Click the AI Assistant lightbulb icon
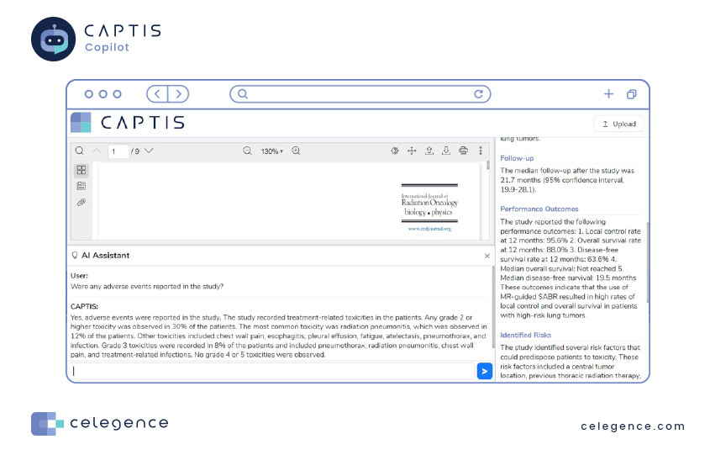Viewport: 710px width, 455px height. (75, 256)
